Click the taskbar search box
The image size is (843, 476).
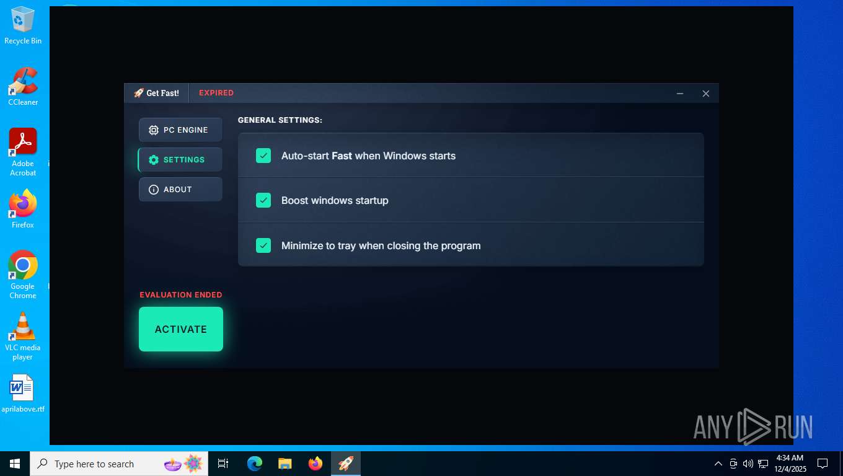(x=119, y=464)
